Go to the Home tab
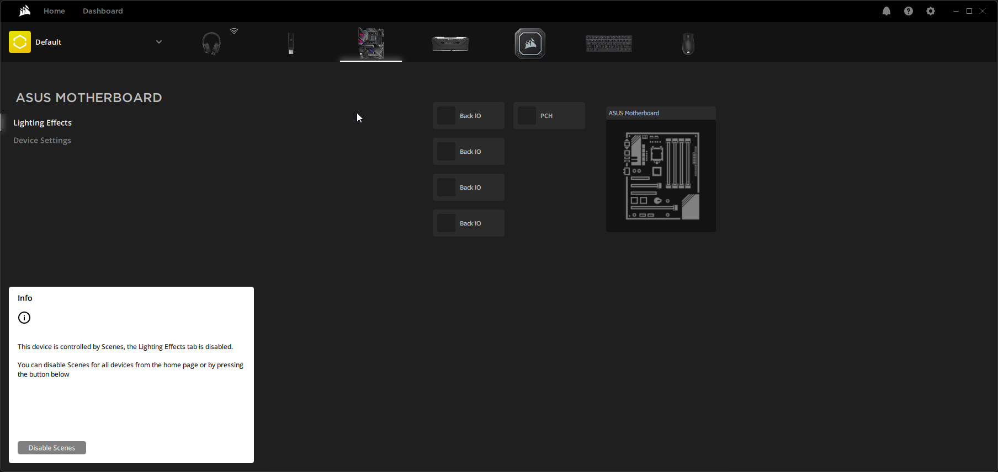 pos(54,11)
